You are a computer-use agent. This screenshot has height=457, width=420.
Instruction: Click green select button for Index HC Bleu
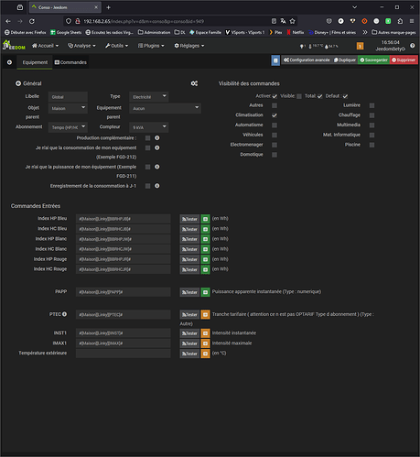(206, 229)
